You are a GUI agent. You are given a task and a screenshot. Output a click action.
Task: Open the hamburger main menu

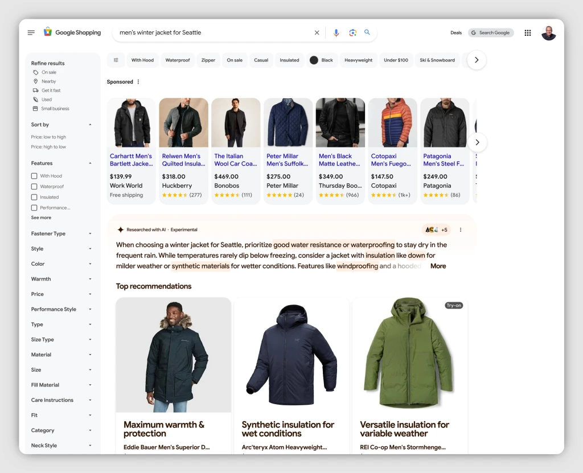click(x=31, y=32)
